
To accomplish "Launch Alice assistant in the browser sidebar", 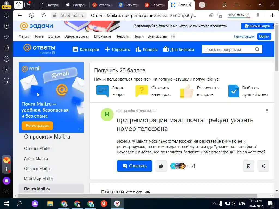I will [7, 181].
